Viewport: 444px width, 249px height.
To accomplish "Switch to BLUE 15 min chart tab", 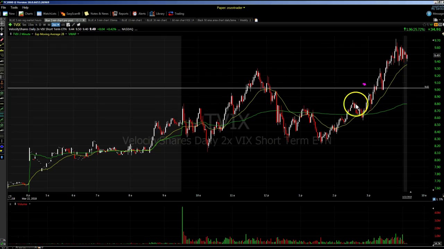I will 131,20.
